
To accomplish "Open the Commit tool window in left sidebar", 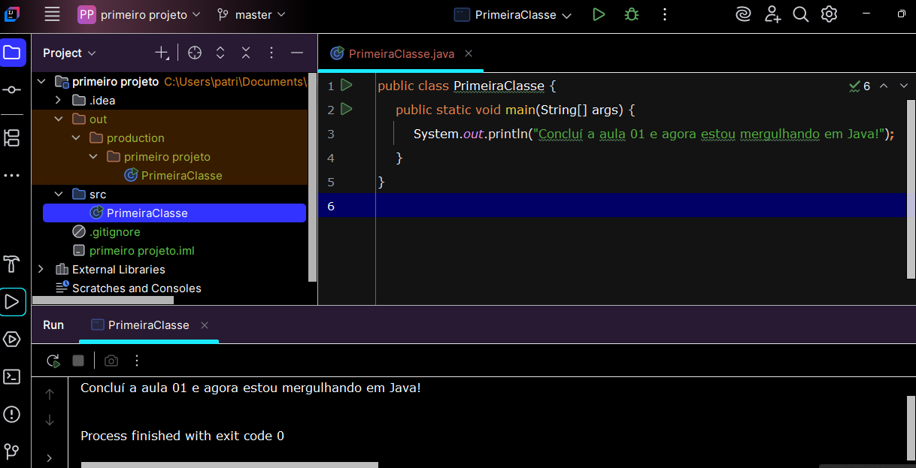I will (12, 90).
